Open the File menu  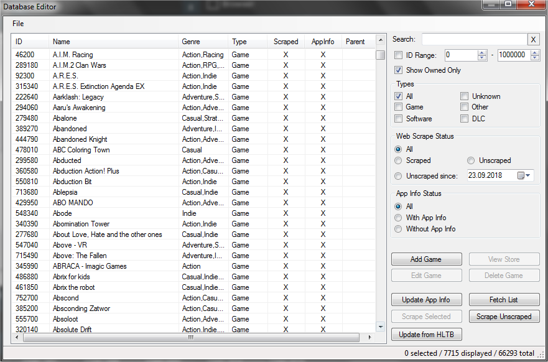pos(17,23)
